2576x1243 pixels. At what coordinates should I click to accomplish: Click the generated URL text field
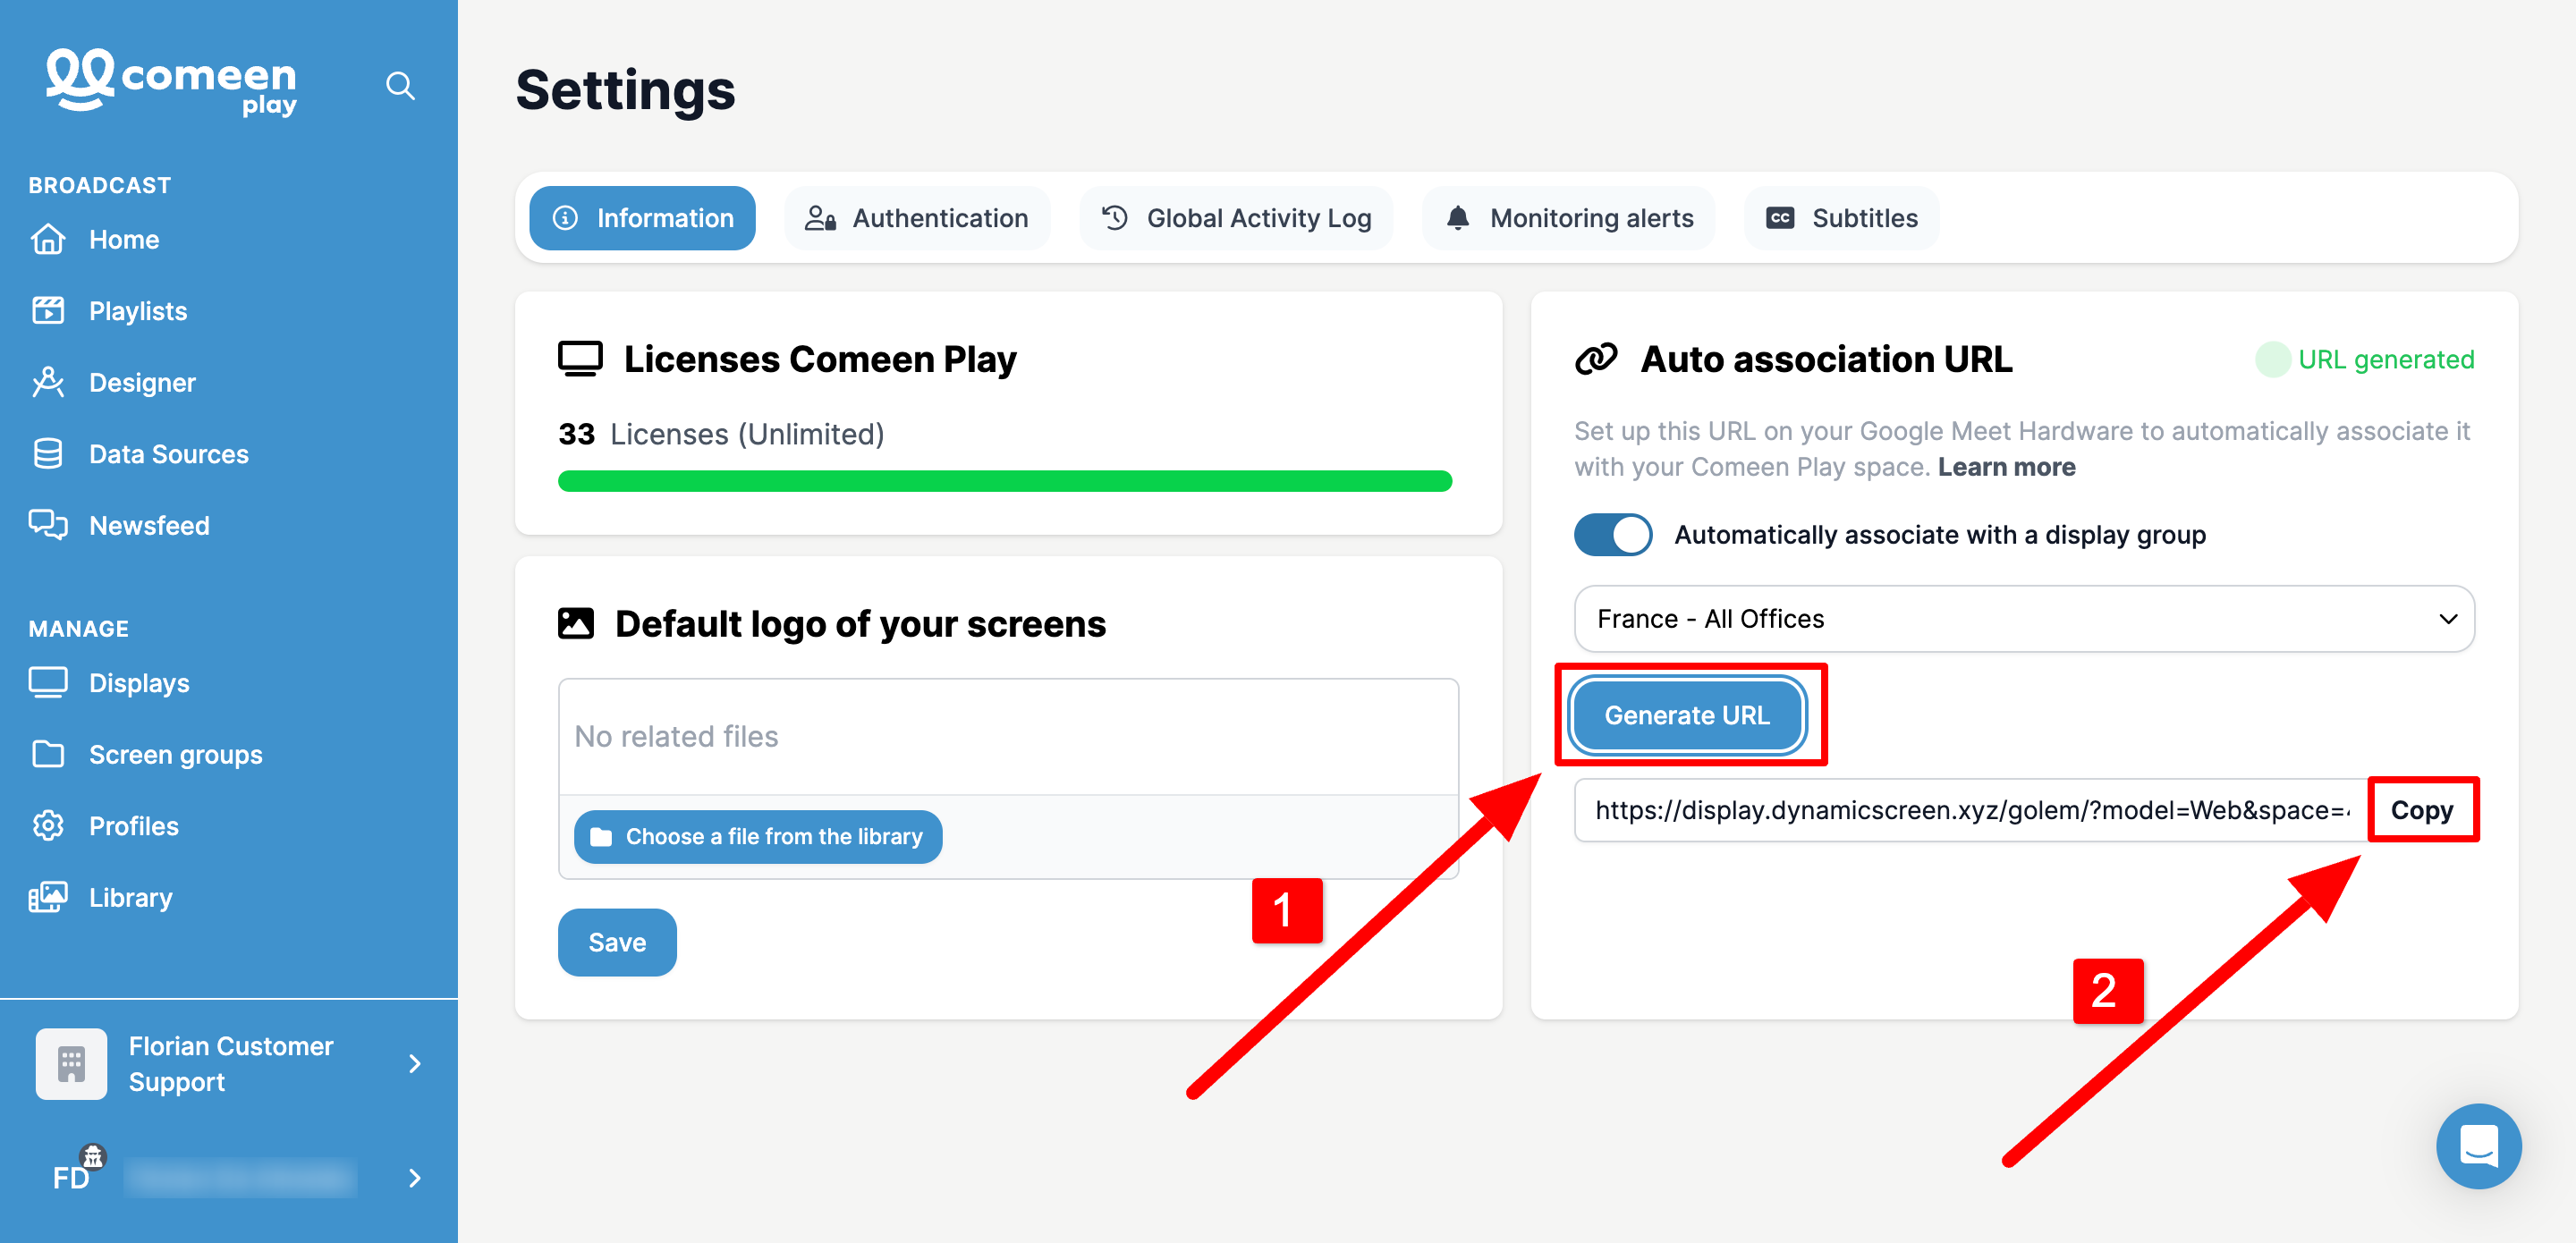click(x=1970, y=810)
